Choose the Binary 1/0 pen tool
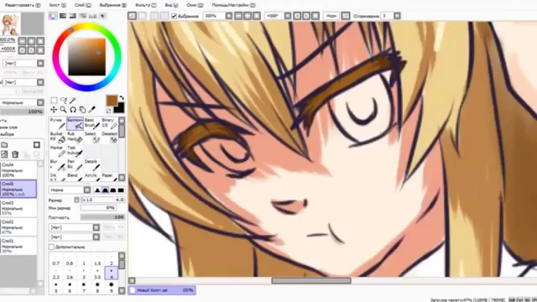The height and width of the screenshot is (302, 537). [109, 123]
